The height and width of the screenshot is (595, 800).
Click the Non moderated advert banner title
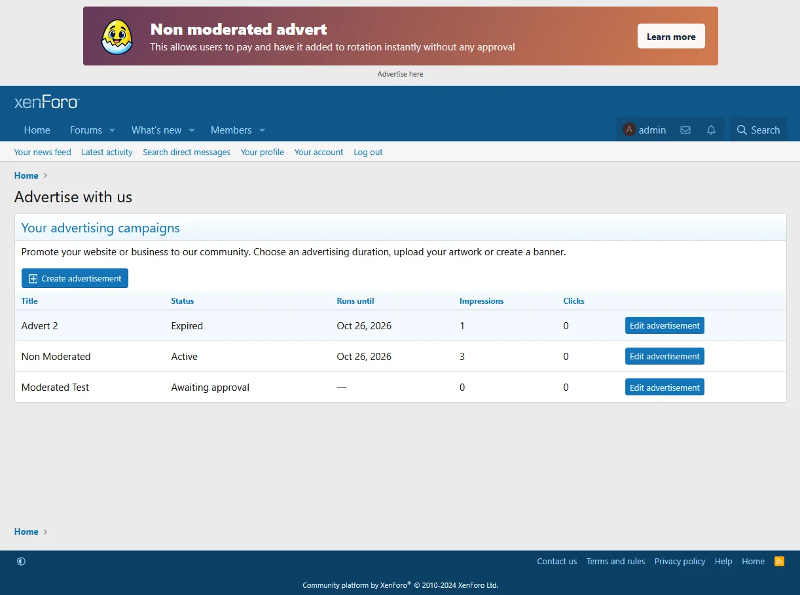coord(239,29)
